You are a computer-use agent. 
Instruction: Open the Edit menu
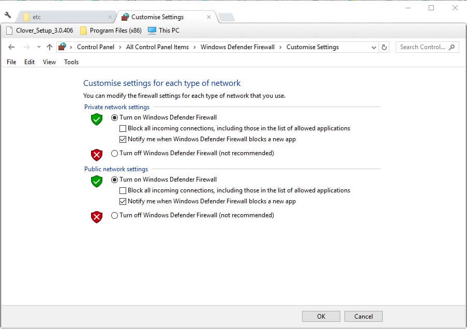[29, 62]
